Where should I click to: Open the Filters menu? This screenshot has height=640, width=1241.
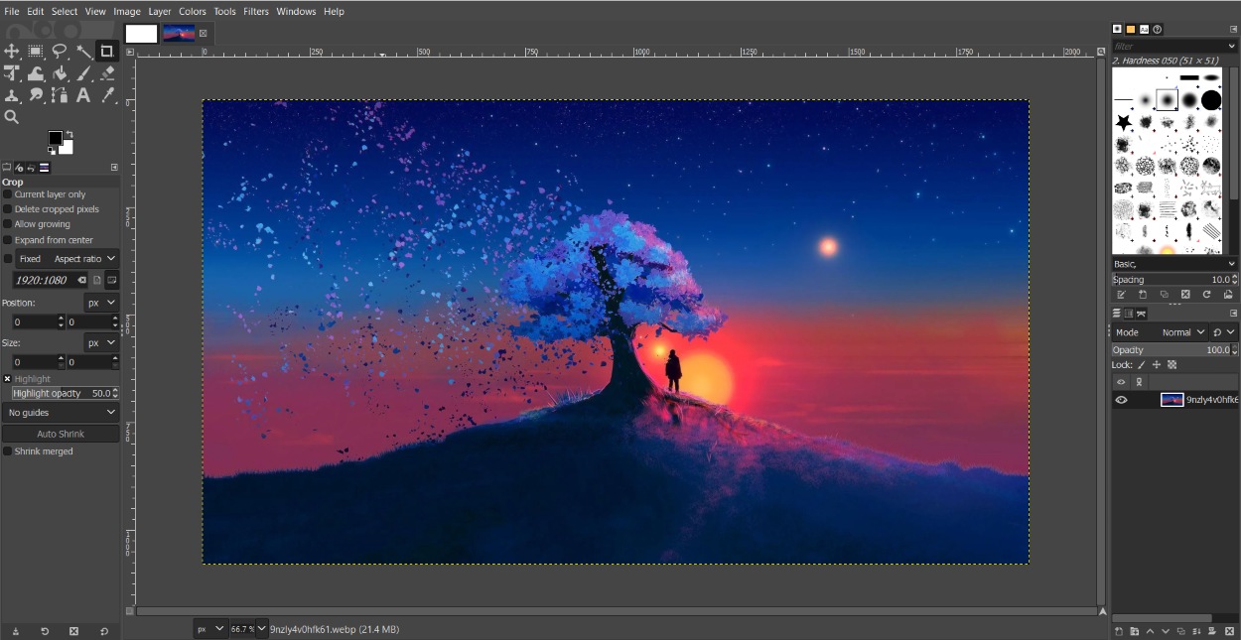click(x=256, y=11)
